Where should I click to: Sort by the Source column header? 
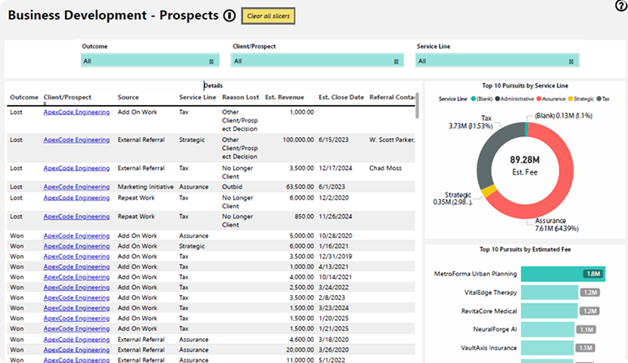click(128, 97)
